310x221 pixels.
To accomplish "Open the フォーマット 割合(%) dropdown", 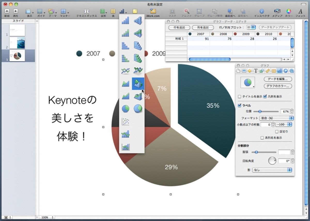I will [x=276, y=118].
